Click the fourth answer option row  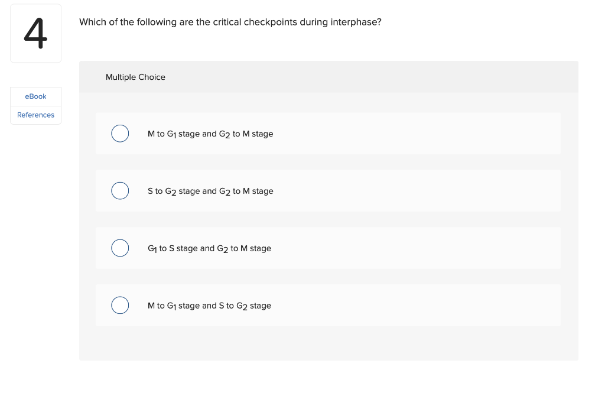point(328,305)
